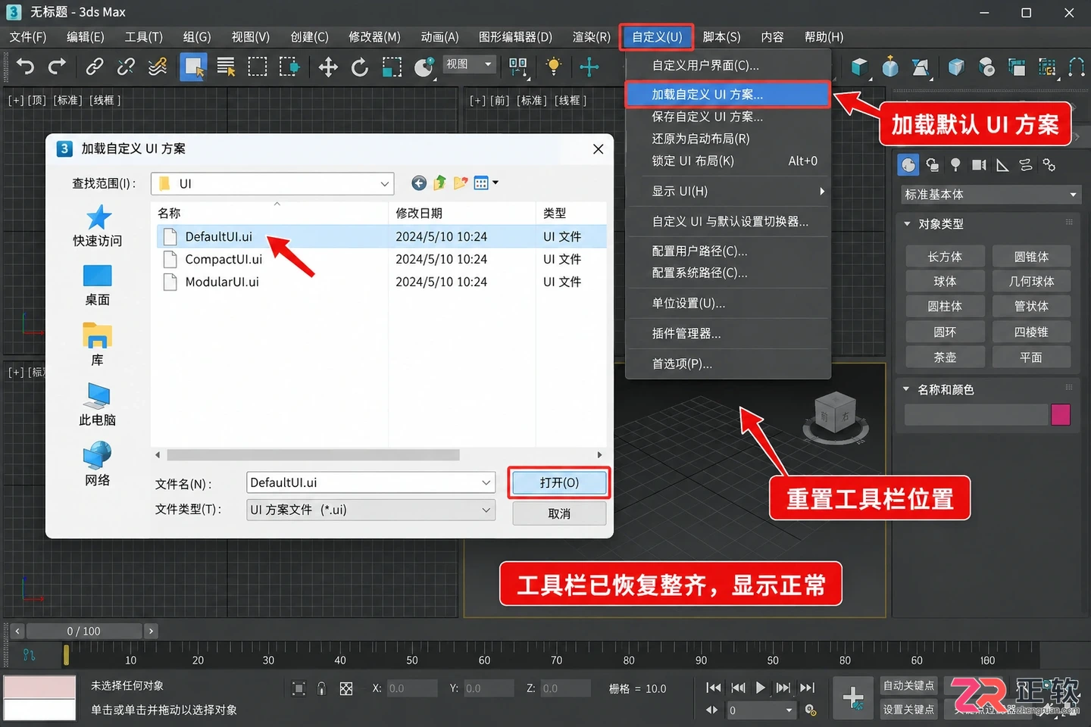1091x727 pixels.
Task: Activate Select and Scale tool
Action: pyautogui.click(x=392, y=67)
